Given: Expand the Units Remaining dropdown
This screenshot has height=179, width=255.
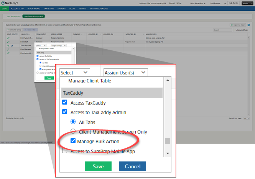Looking at the screenshot, I should coord(198,3).
